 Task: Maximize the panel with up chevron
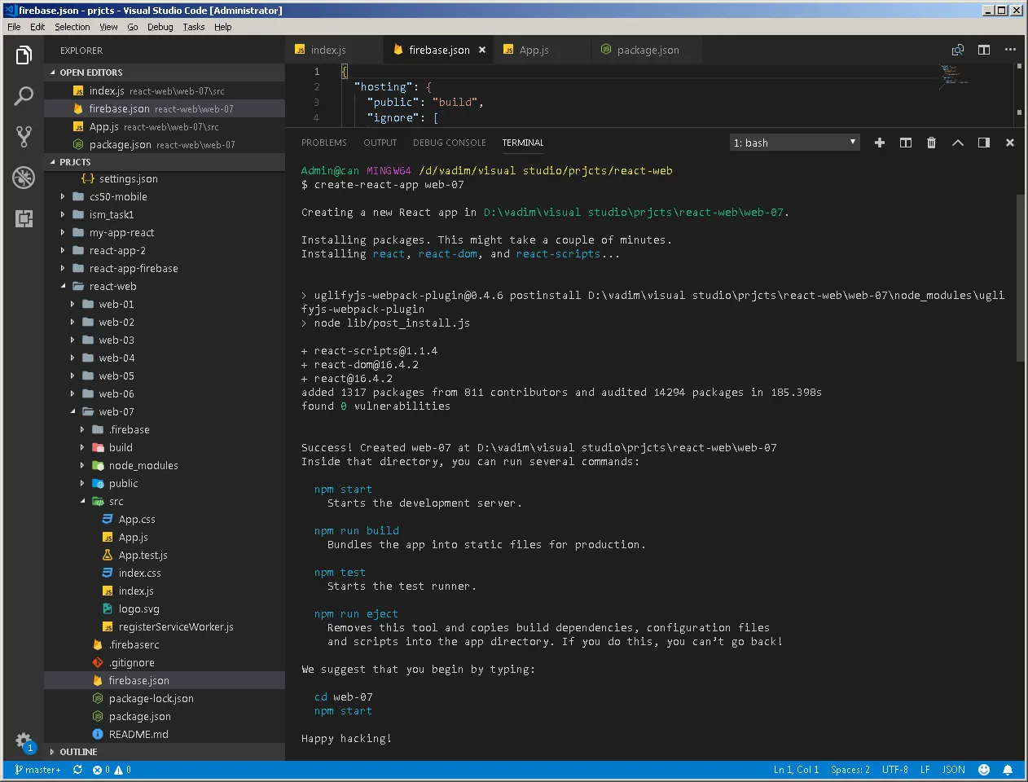pos(958,143)
